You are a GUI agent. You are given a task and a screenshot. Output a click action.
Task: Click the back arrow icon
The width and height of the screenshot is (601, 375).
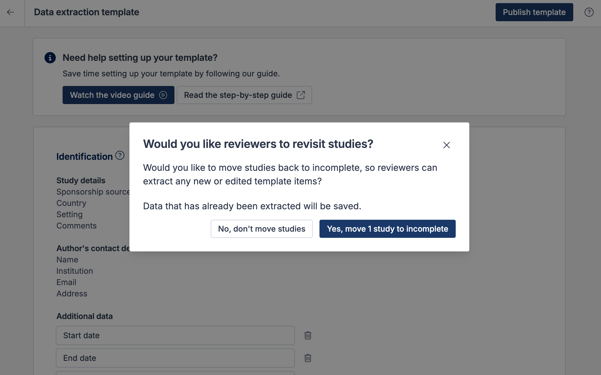(10, 12)
